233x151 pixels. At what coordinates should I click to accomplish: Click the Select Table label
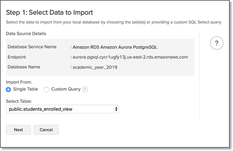click(x=19, y=101)
